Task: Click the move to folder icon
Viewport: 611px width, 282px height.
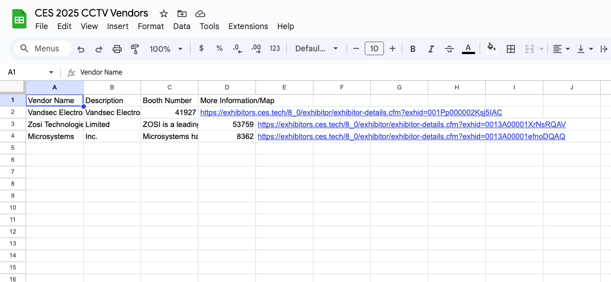Action: tap(181, 14)
